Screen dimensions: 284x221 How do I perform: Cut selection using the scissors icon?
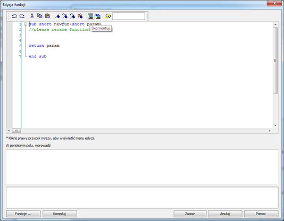point(32,16)
